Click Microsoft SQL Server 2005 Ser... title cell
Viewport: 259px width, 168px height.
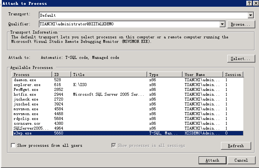tap(108, 94)
